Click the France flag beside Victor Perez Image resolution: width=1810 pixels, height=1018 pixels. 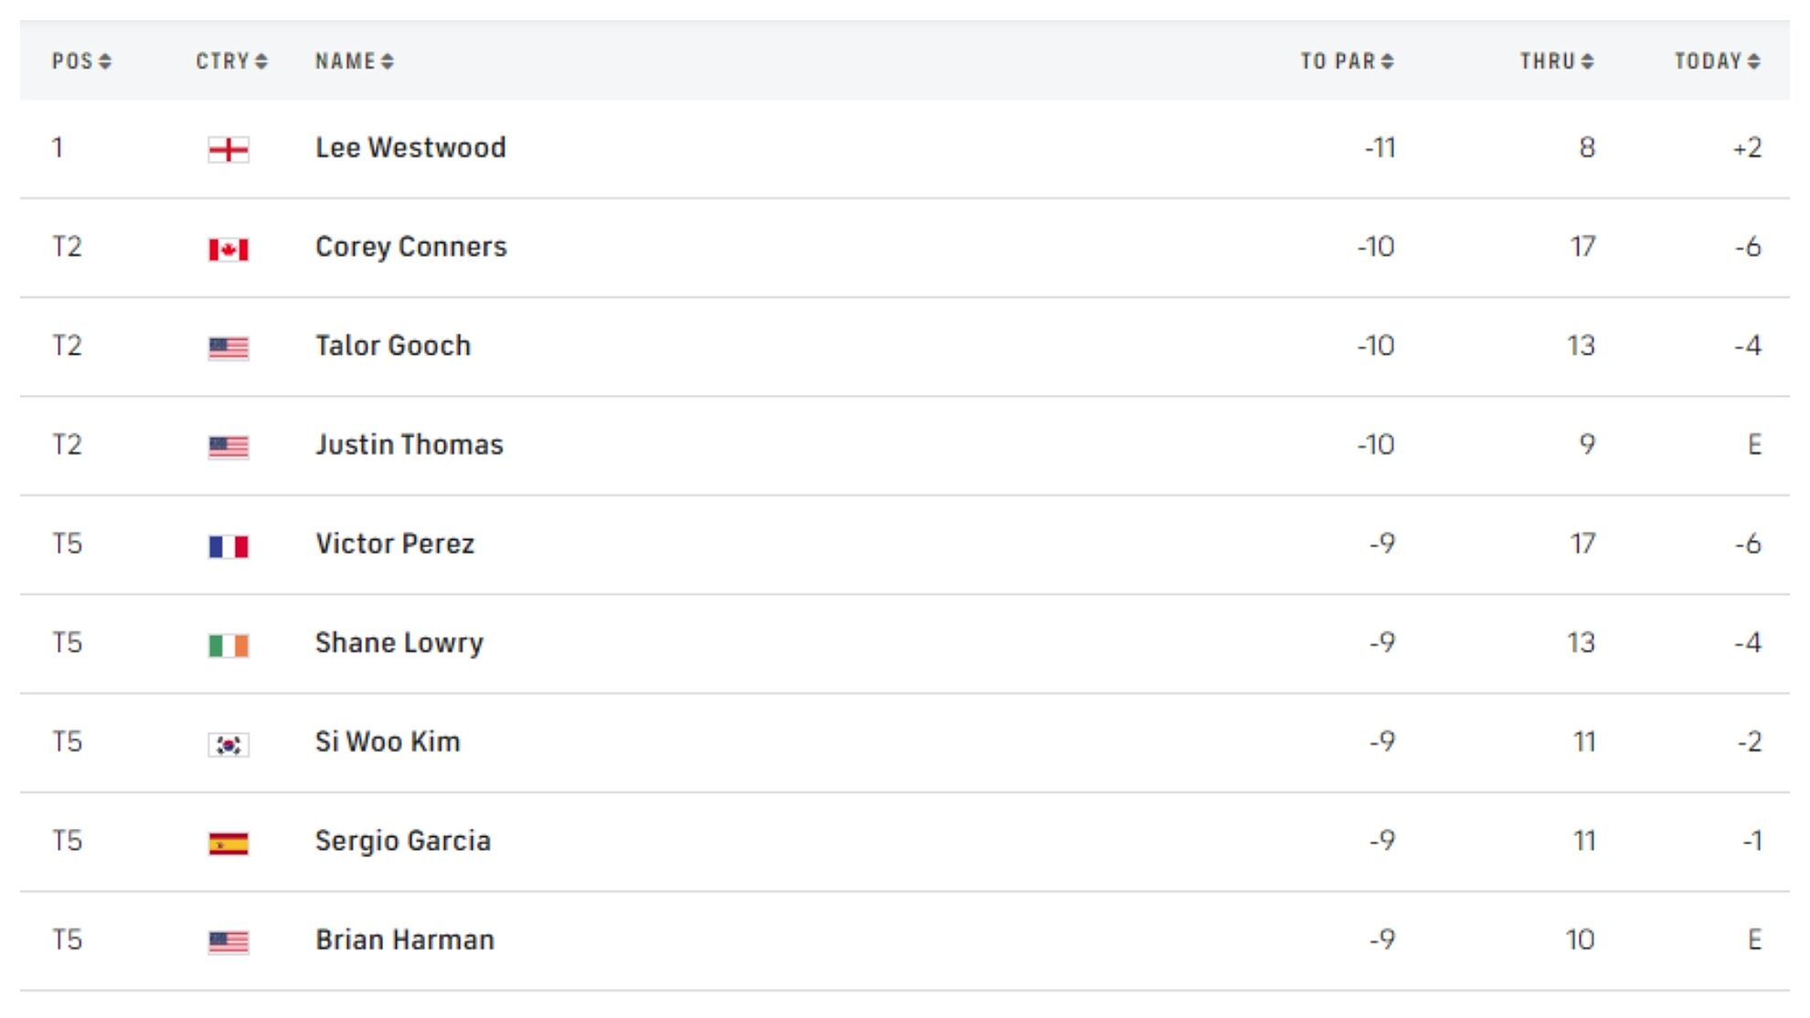(228, 546)
